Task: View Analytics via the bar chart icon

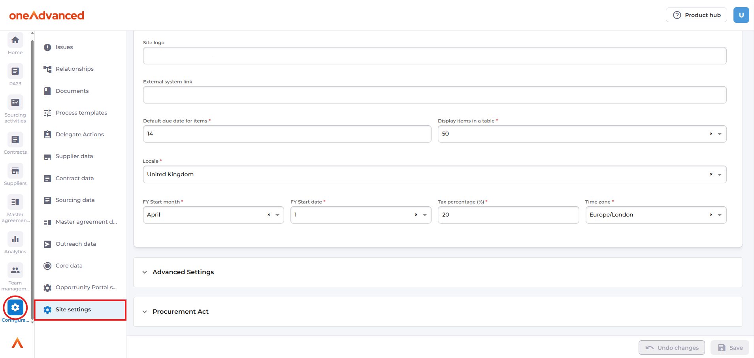Action: point(15,239)
